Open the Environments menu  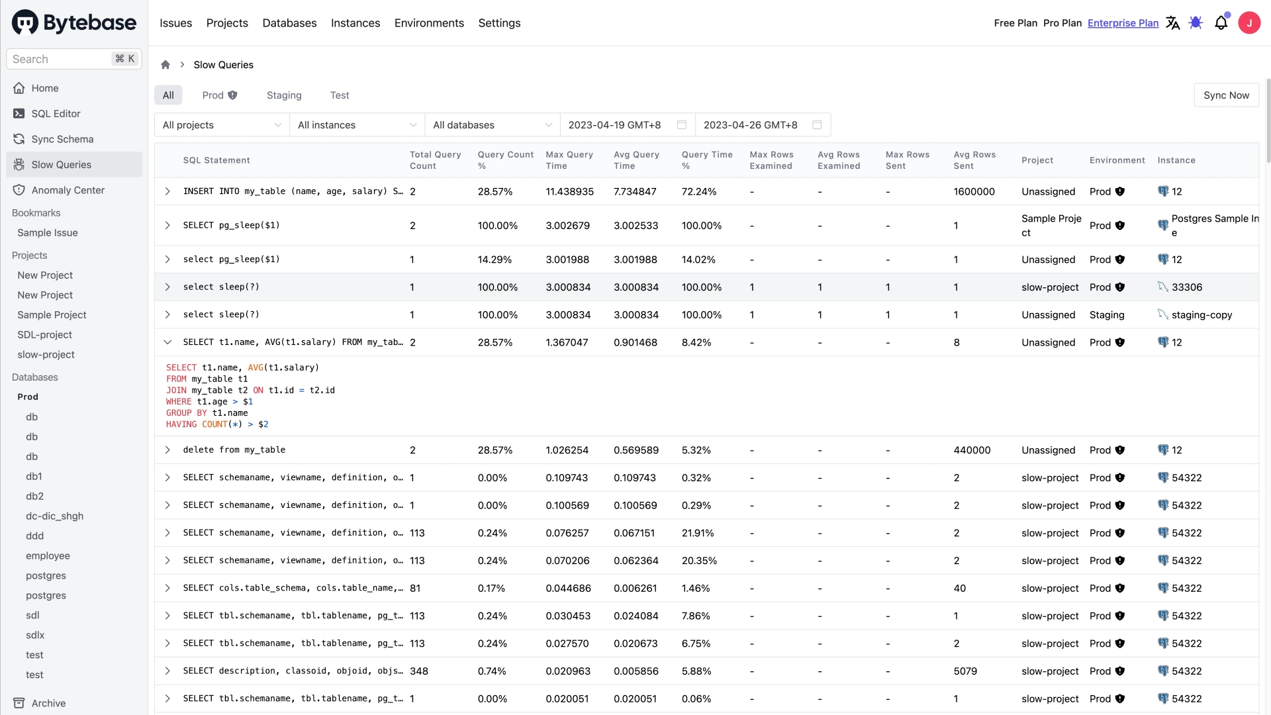tap(429, 23)
